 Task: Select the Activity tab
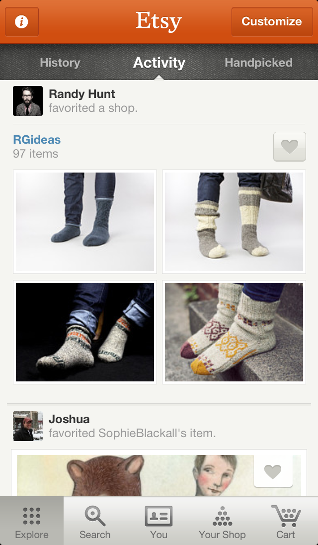[159, 63]
